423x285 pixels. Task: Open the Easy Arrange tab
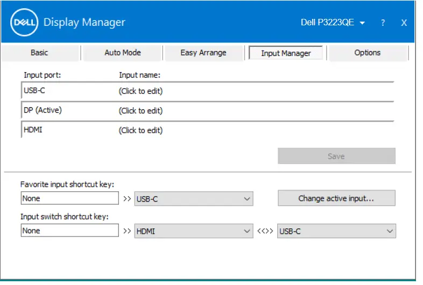203,53
